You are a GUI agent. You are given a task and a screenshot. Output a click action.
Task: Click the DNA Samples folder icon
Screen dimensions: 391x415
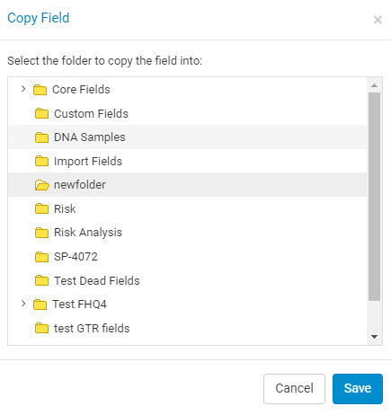point(41,137)
